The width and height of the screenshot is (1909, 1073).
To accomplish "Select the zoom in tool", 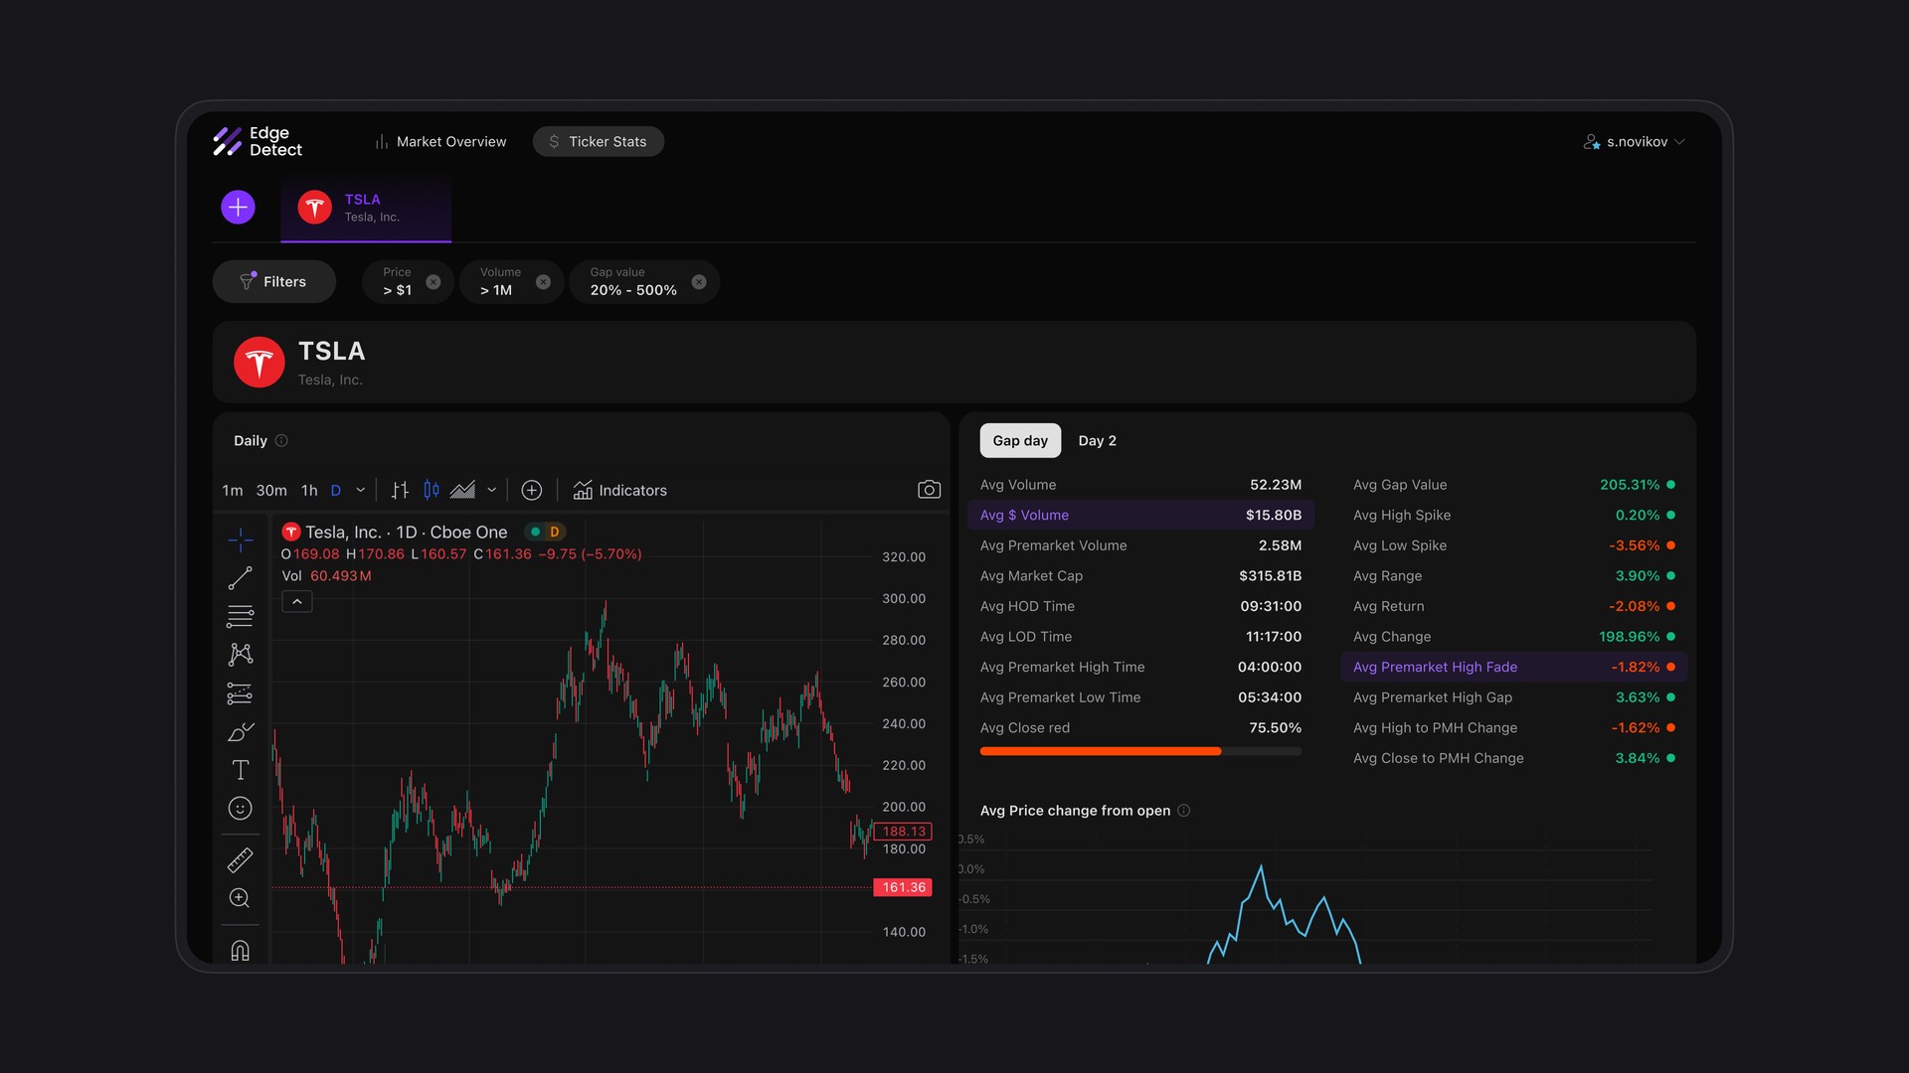I will click(x=240, y=898).
